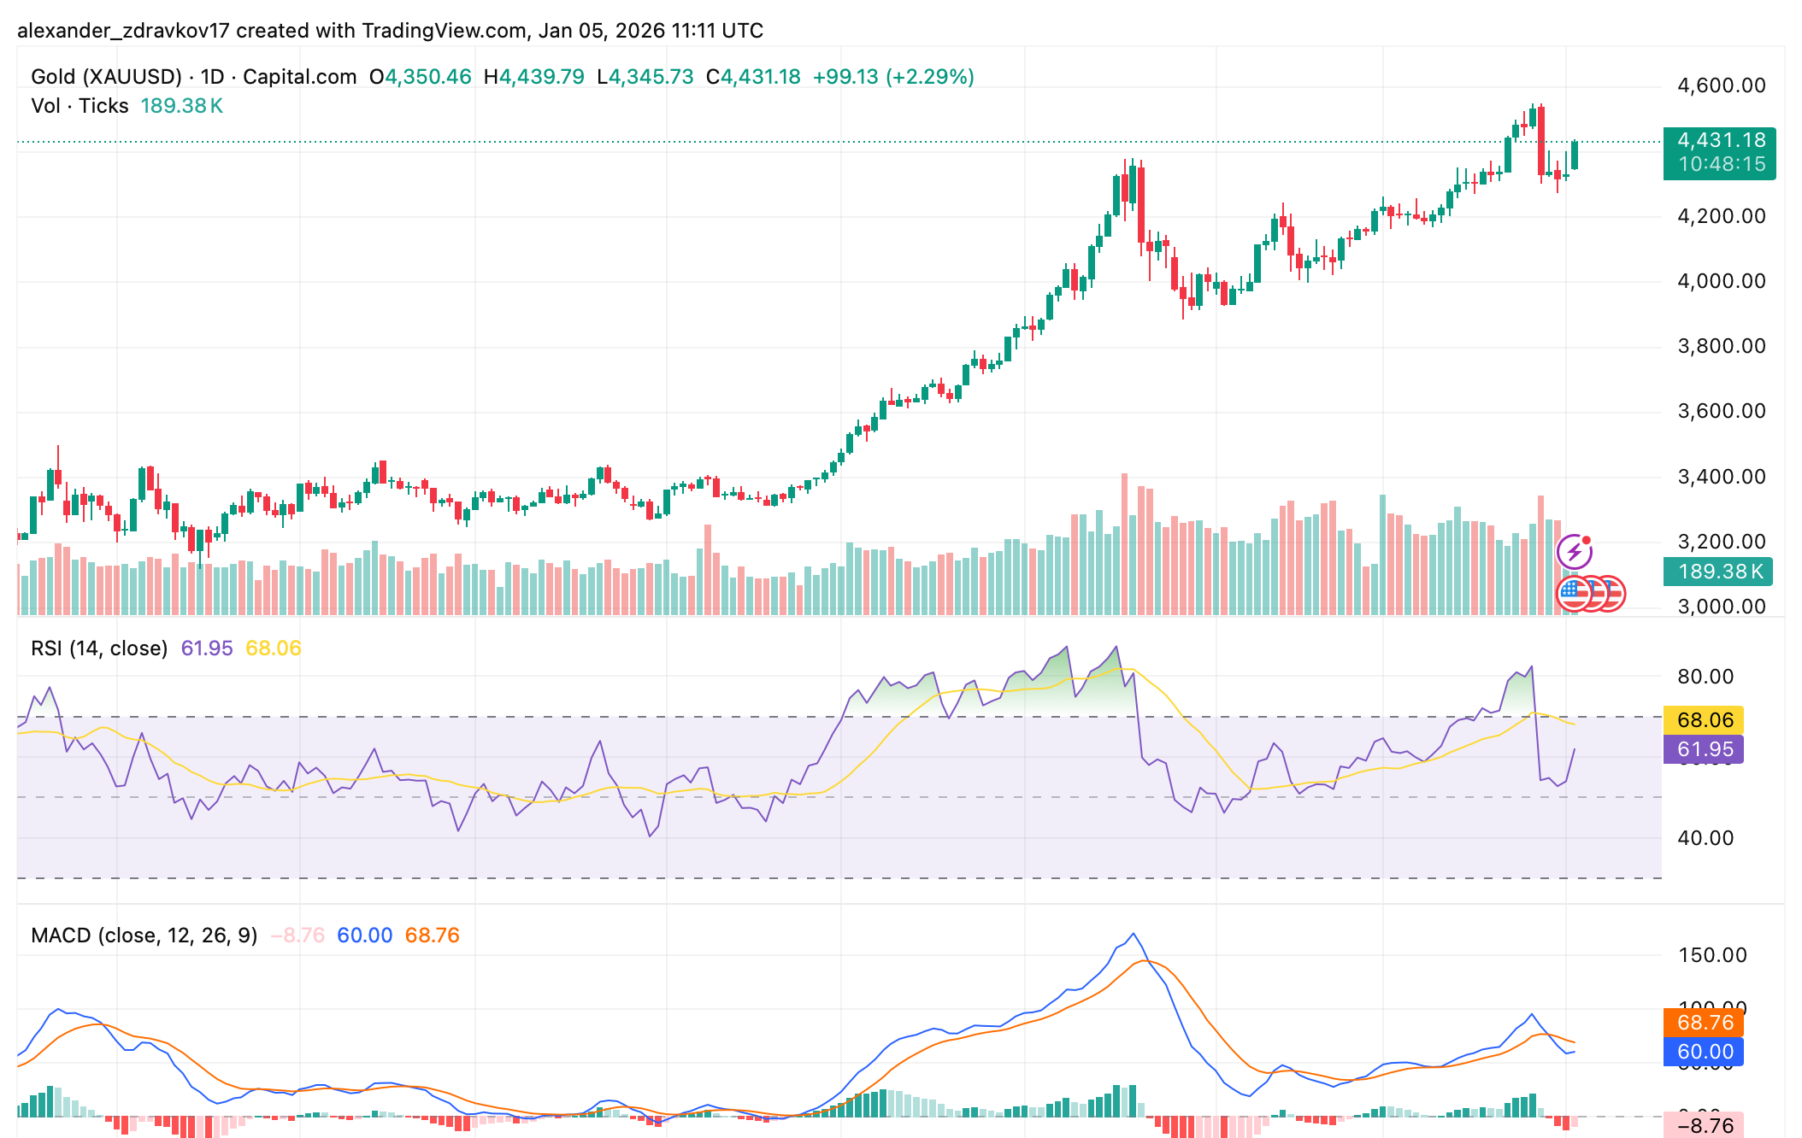Image resolution: width=1802 pixels, height=1138 pixels.
Task: Click the blue 60.00 MACD axis label
Action: coord(1704,1052)
